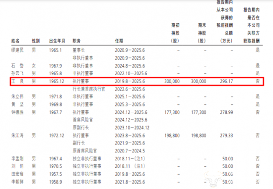273x189 pixels.
Task: Select the 出生年月 column header
Action: [x=57, y=41]
